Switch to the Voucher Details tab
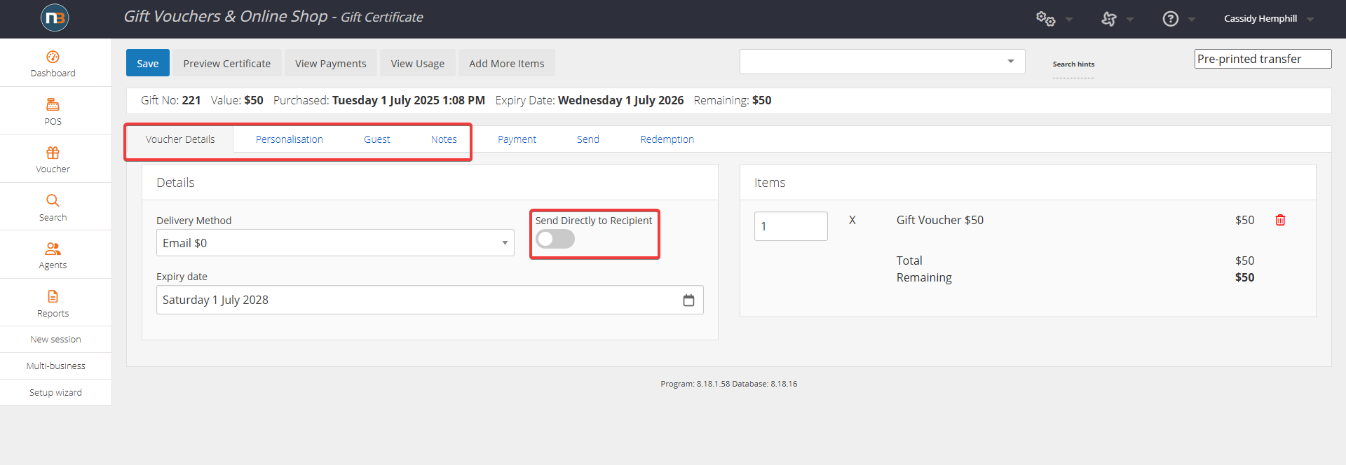The image size is (1346, 465). click(x=180, y=139)
